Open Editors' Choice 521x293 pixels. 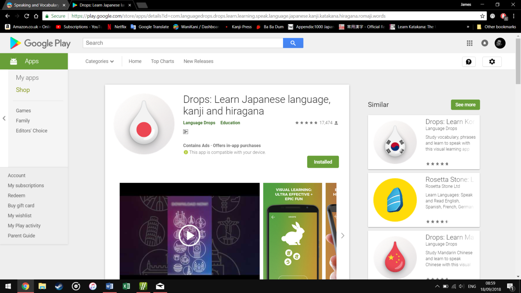(32, 131)
